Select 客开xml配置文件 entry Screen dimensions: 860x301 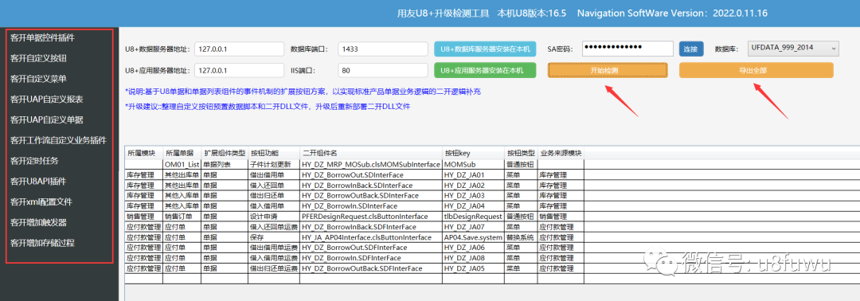pos(41,201)
